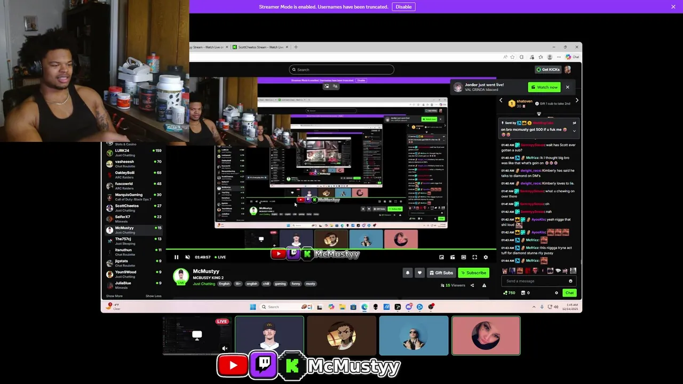Select the sunglasses avatar scene thumbnail
Image resolution: width=683 pixels, height=384 pixels.
414,335
